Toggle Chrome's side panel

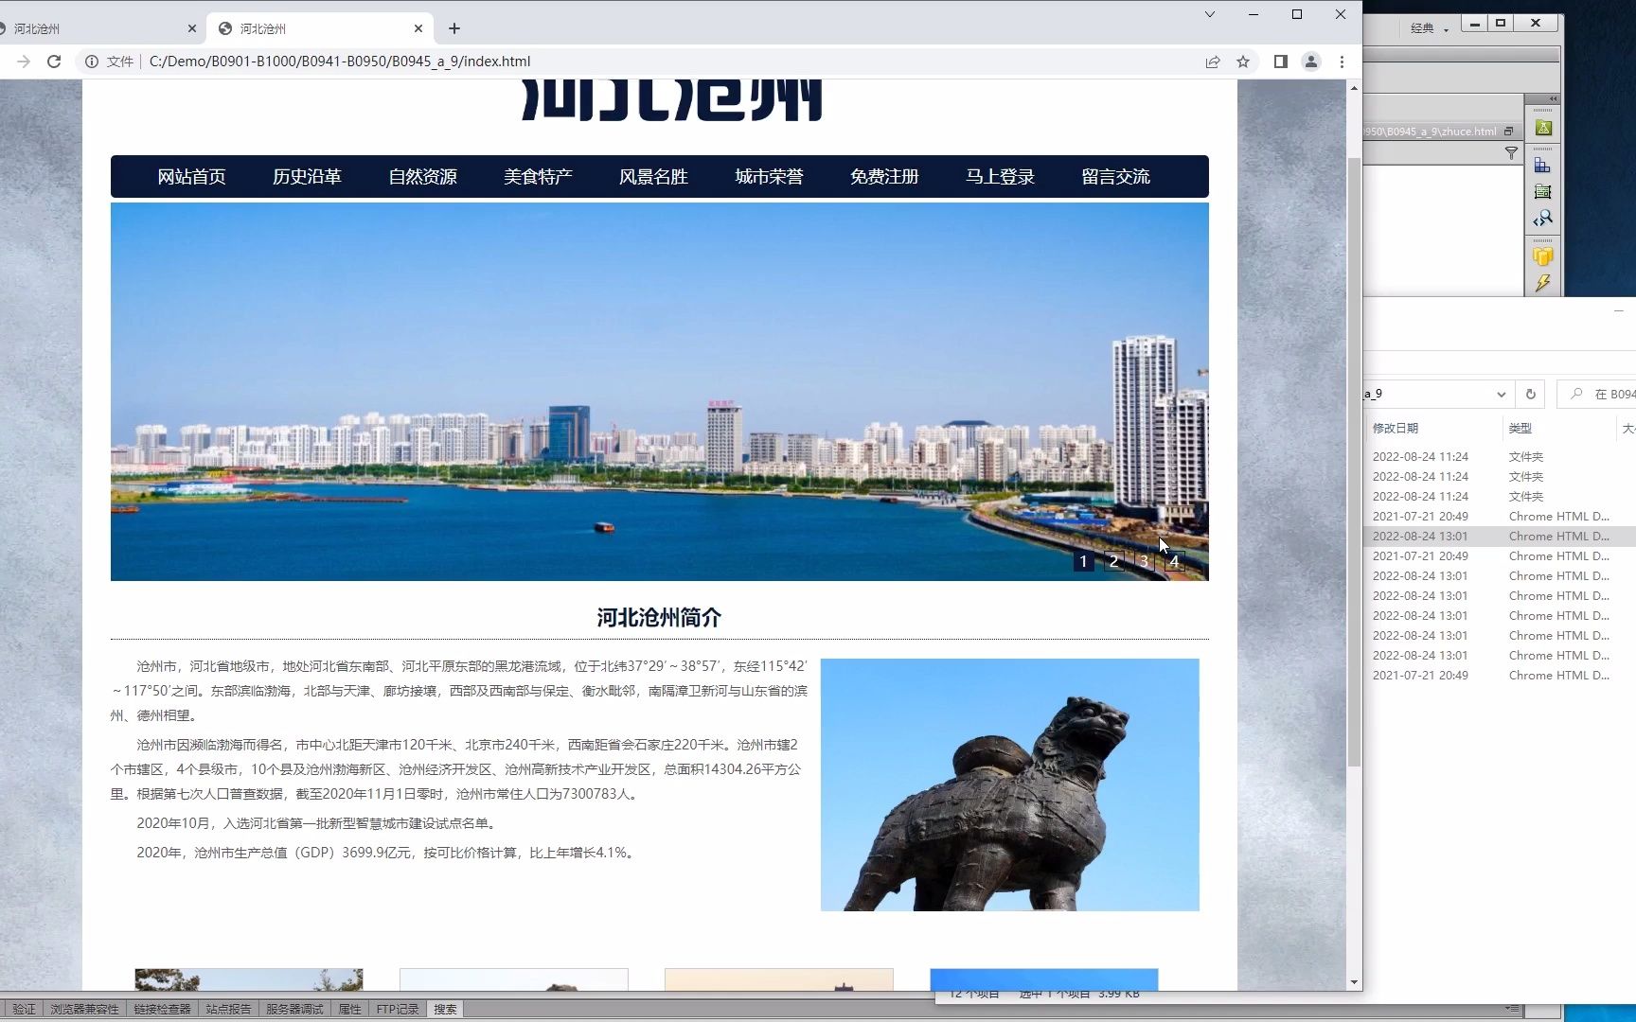click(x=1280, y=62)
